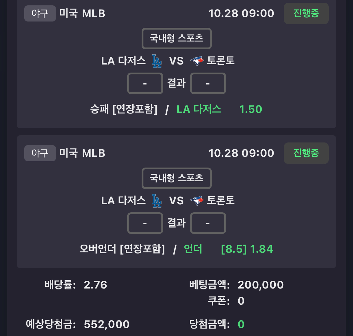
Task: Click the 예상당첨금 value 552,000
Action: pos(107,324)
